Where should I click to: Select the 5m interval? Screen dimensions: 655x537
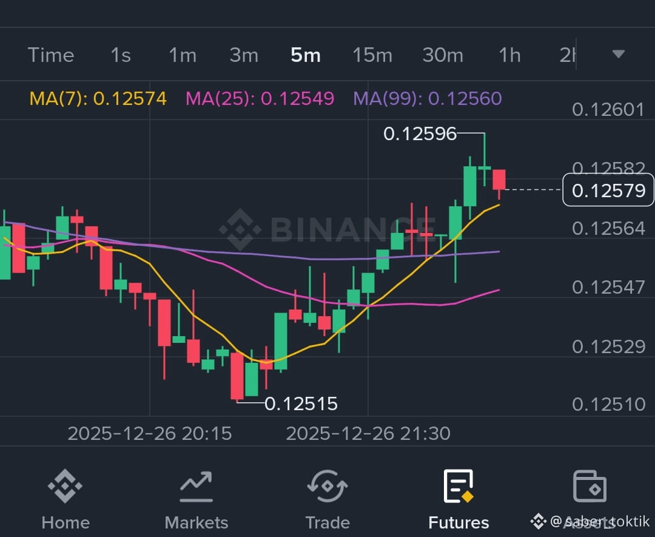pyautogui.click(x=306, y=55)
